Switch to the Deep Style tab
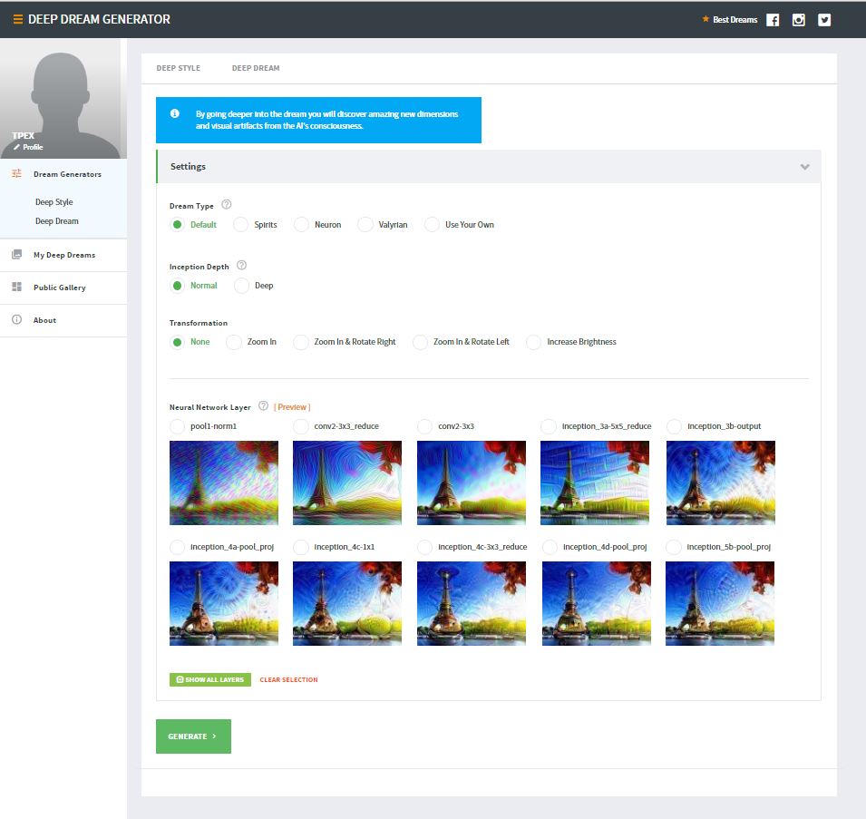 [x=178, y=68]
